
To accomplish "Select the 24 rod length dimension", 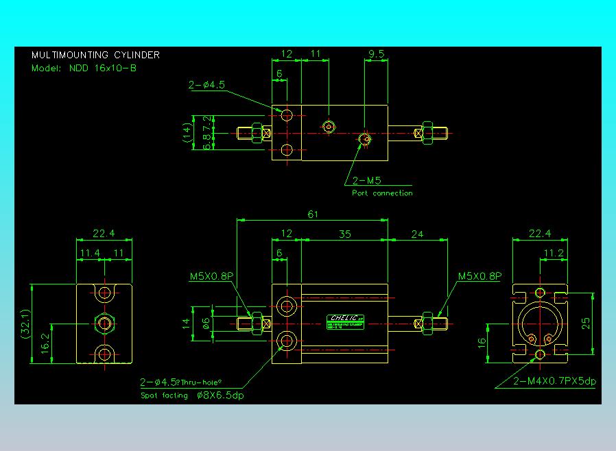I will pos(417,234).
